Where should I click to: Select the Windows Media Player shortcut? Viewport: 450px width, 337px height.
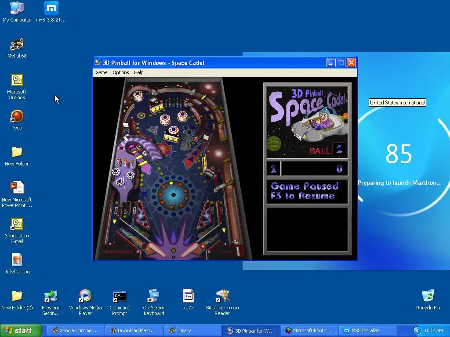pyautogui.click(x=86, y=303)
